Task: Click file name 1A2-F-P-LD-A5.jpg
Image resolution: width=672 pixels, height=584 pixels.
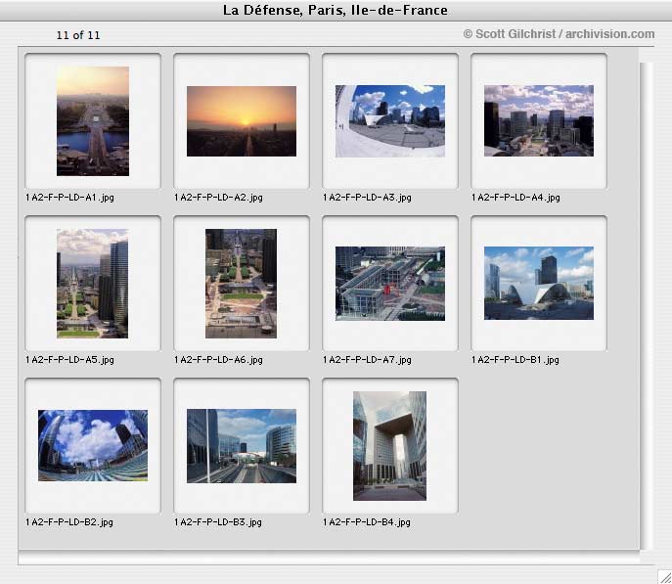Action: (x=69, y=360)
